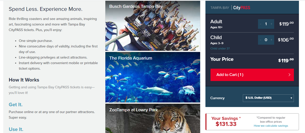Click the arrow icon on Add to Cart
The image size is (305, 133).
(289, 75)
